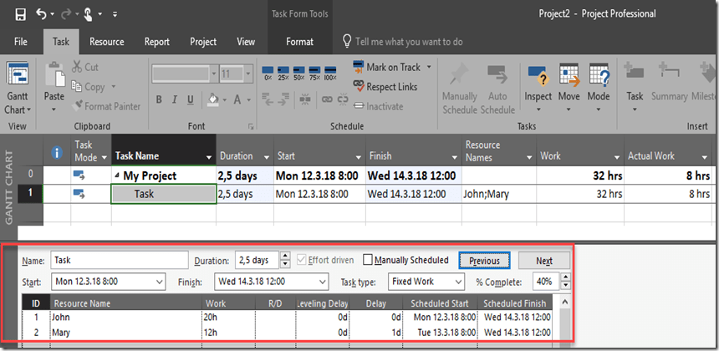Toggle the Effort driven checkbox
This screenshot has width=719, height=351.
coord(301,260)
